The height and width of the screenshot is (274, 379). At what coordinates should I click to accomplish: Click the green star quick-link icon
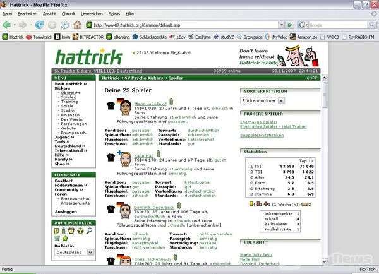coord(65,239)
